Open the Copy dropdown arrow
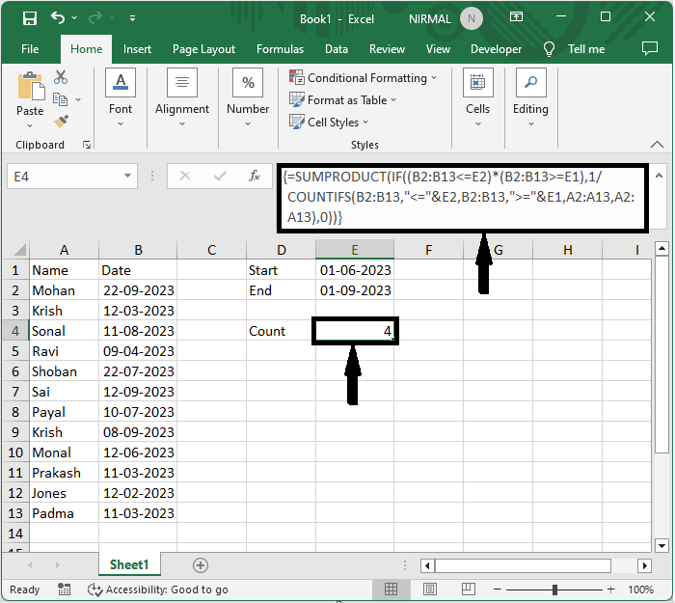Screen dimensions: 675x603 (x=78, y=99)
